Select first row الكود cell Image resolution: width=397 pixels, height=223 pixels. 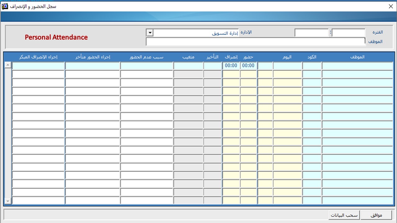point(312,66)
